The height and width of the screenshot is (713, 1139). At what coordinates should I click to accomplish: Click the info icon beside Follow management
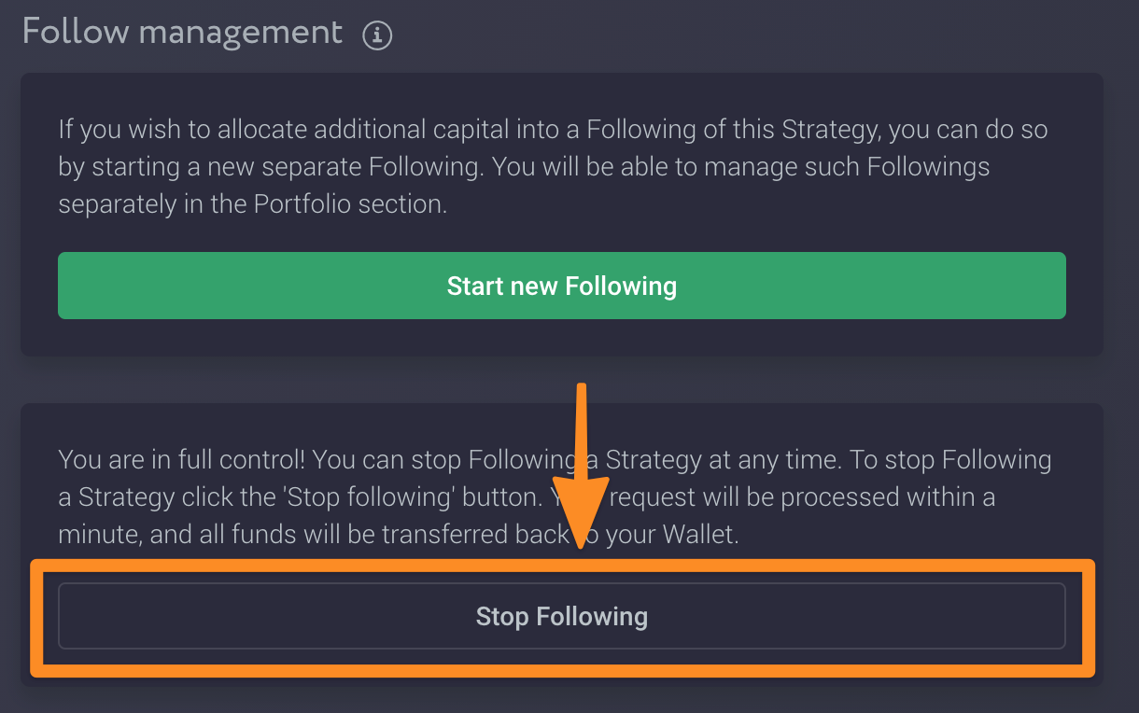tap(377, 35)
